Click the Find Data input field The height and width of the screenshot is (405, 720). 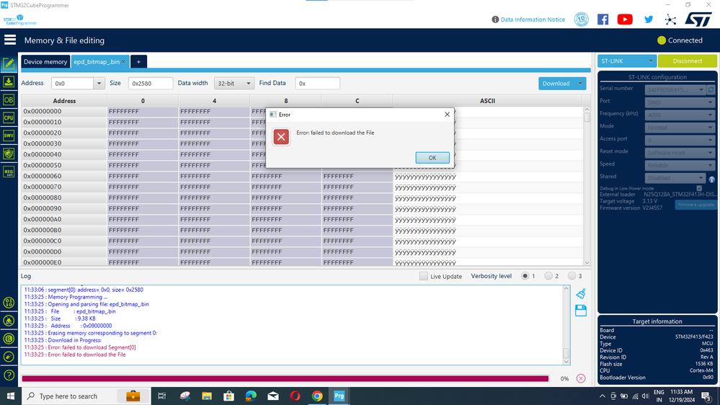click(x=317, y=84)
